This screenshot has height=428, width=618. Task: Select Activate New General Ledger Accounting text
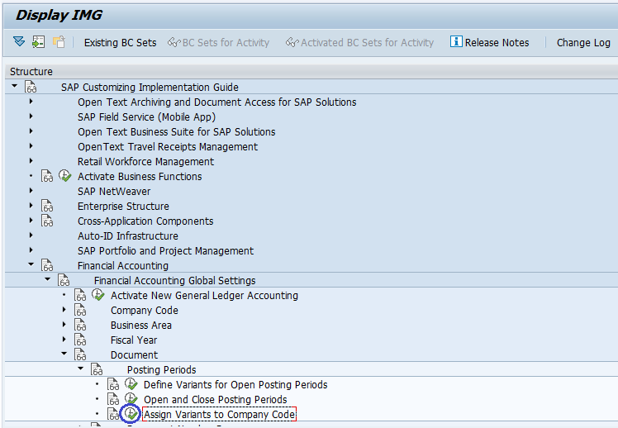[x=204, y=296]
